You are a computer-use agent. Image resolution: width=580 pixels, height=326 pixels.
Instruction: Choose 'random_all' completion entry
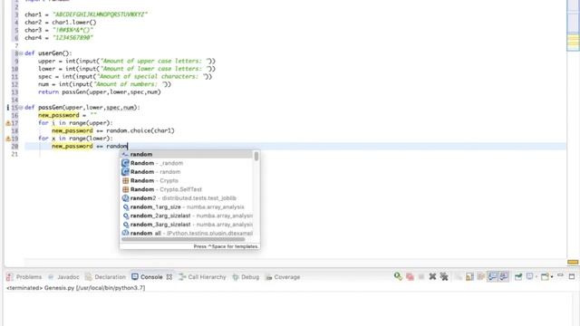click(187, 234)
